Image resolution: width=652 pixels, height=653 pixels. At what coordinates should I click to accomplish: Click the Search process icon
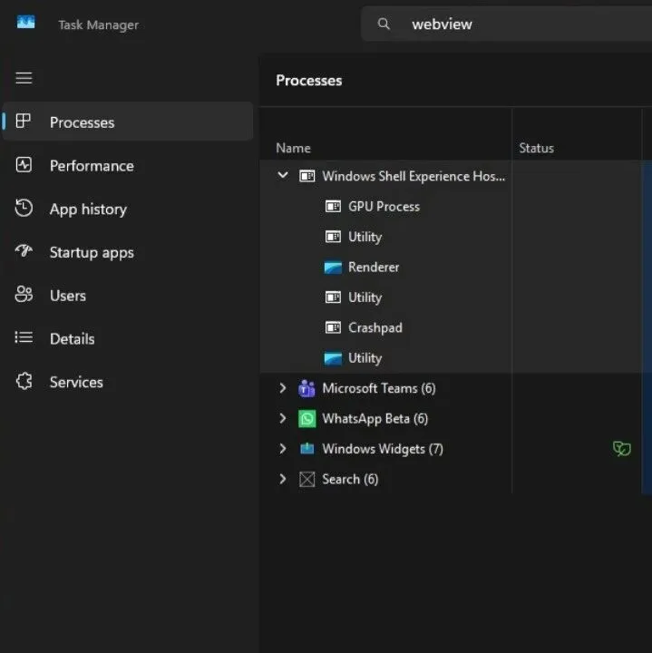(307, 479)
